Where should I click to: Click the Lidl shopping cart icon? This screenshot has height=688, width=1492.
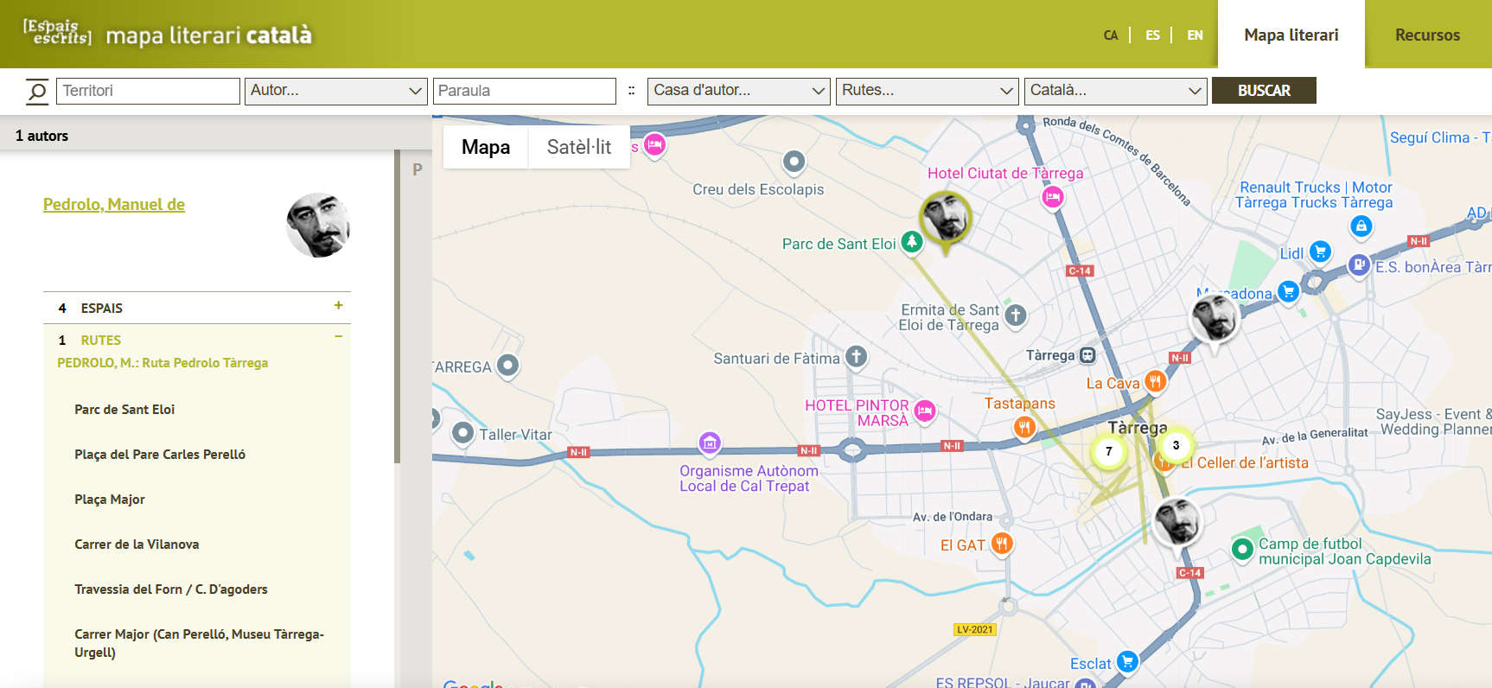click(1319, 252)
